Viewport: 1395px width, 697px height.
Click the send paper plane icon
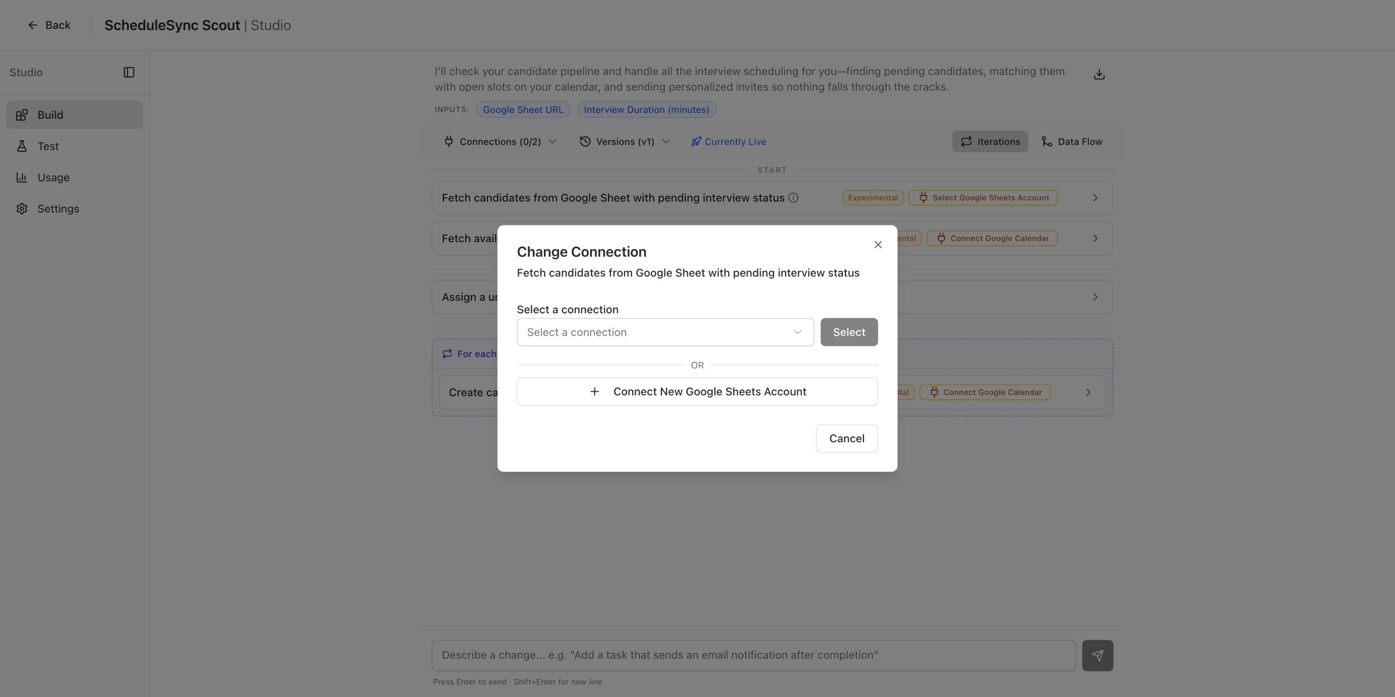coord(1098,655)
